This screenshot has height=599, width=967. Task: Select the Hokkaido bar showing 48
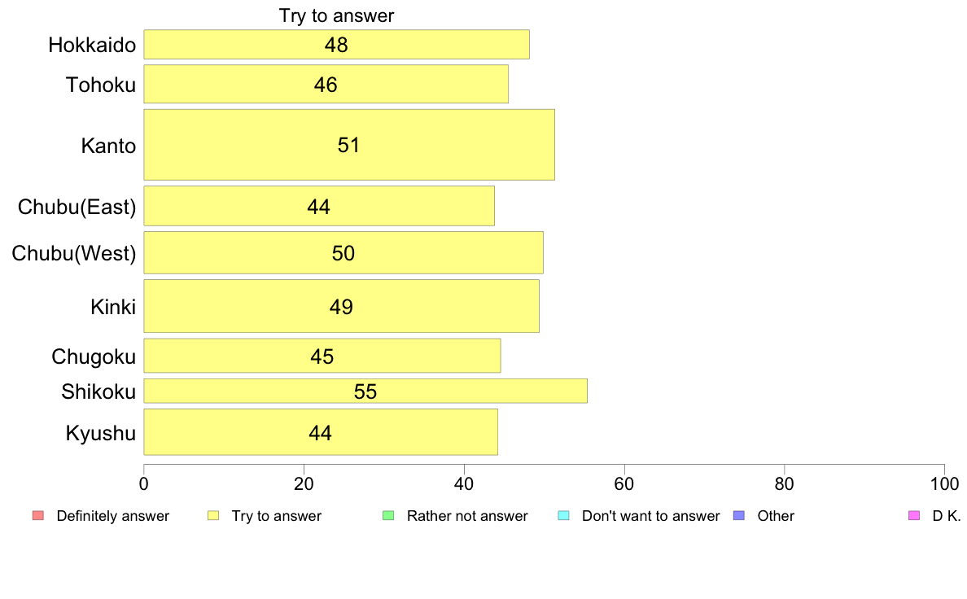click(337, 45)
